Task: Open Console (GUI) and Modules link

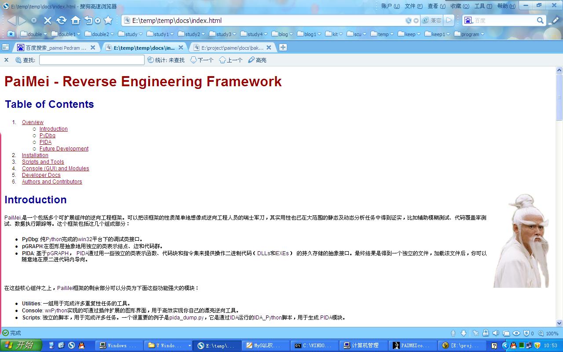Action: 55,169
